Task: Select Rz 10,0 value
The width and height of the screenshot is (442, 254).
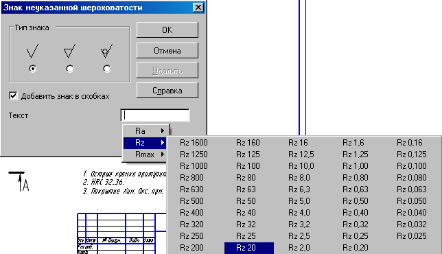Action: pyautogui.click(x=301, y=166)
